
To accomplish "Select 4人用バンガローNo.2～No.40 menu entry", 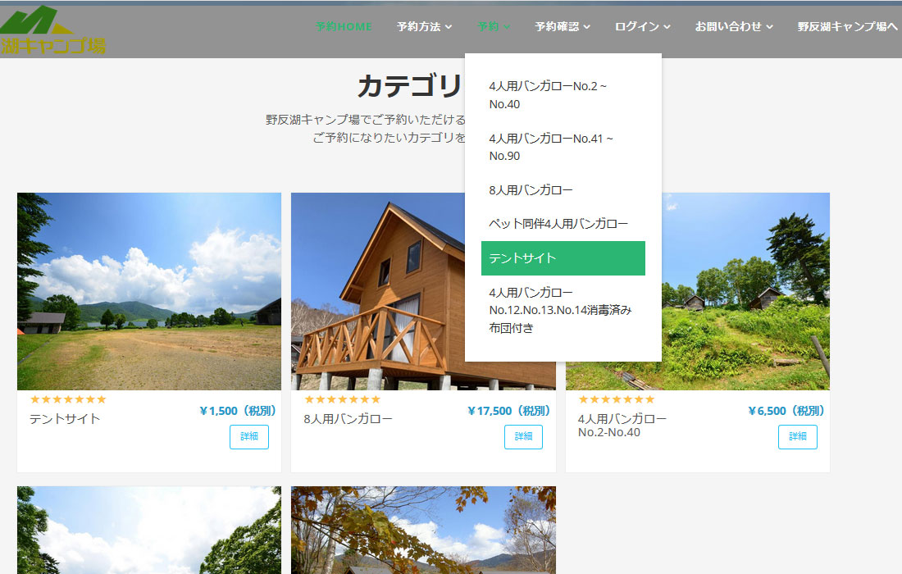I will click(547, 95).
